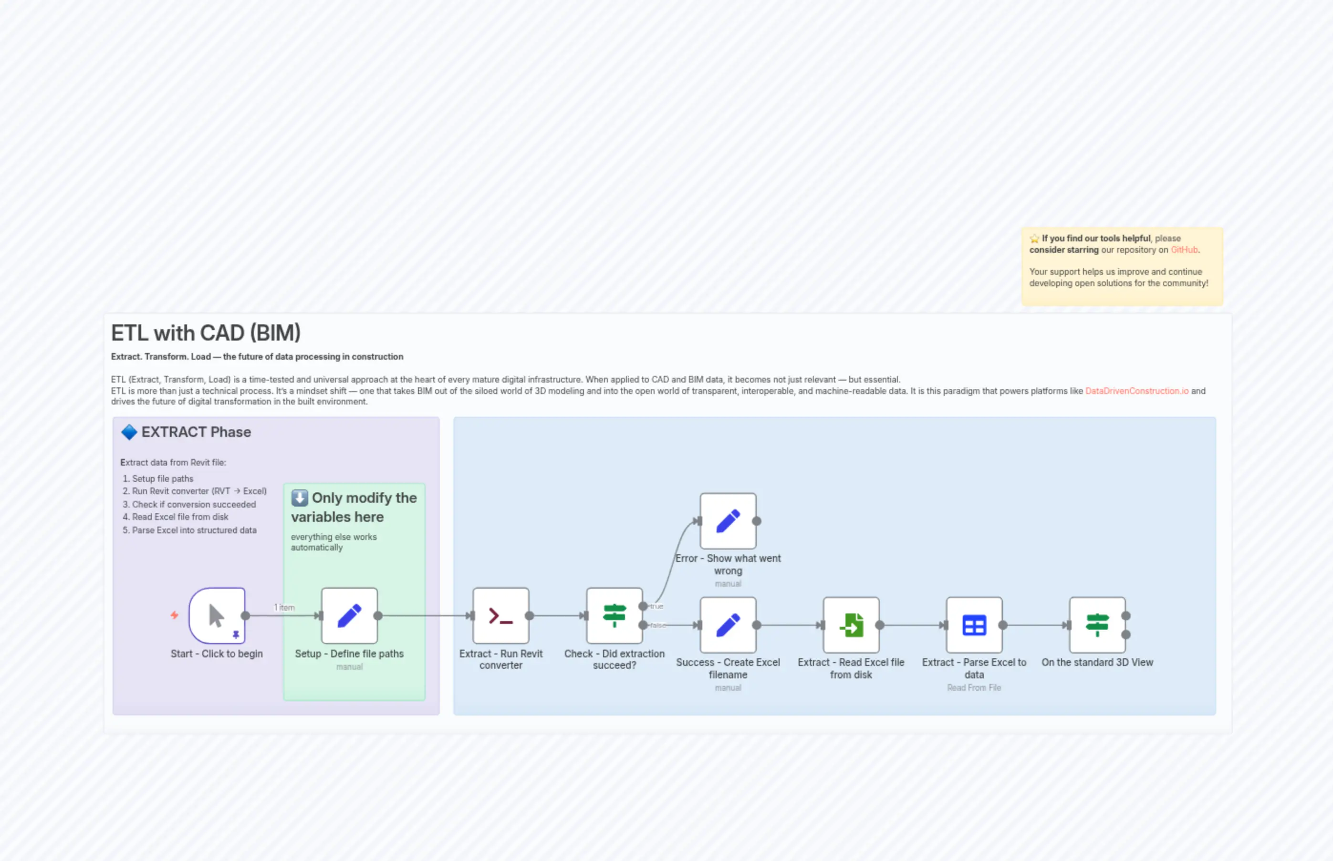Select the blue workflow background panel
This screenshot has height=861, width=1333.
pyautogui.click(x=895, y=458)
